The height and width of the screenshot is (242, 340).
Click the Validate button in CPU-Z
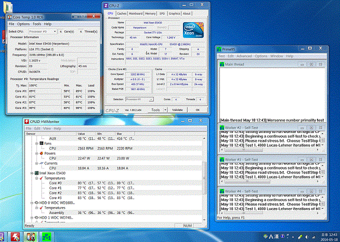[x=177, y=110]
